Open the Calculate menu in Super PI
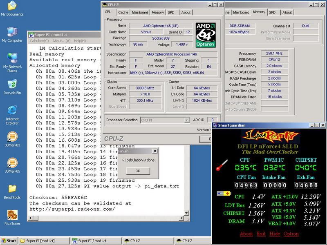This screenshot has height=245, width=327. 39,41
